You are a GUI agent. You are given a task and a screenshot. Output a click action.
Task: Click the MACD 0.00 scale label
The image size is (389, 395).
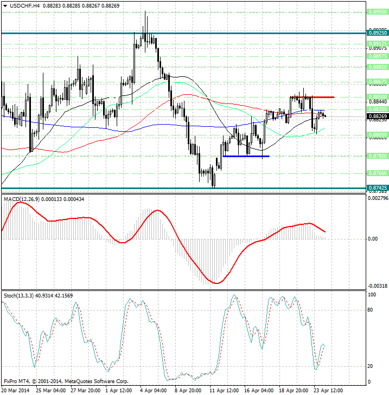coord(373,238)
